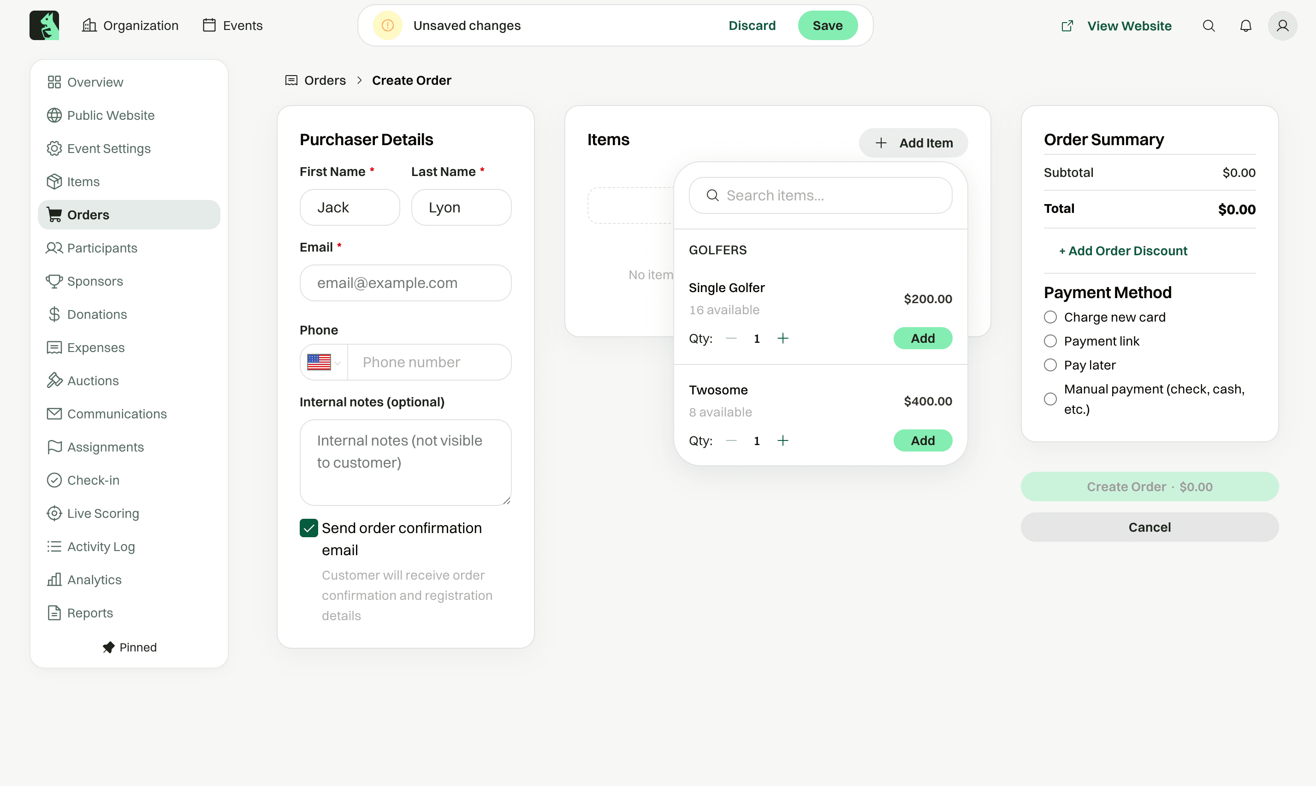Click the Communications envelope icon
The width and height of the screenshot is (1316, 786).
[54, 414]
